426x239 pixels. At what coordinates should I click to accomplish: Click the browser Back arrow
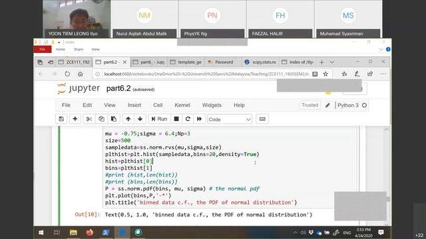[x=41, y=74]
